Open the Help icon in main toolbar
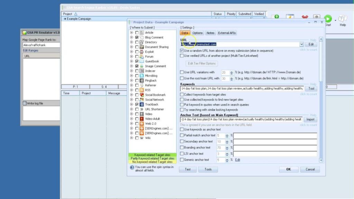The width and height of the screenshot is (354, 199). pyautogui.click(x=343, y=19)
